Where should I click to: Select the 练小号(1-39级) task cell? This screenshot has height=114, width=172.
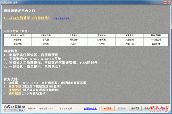[18, 35]
